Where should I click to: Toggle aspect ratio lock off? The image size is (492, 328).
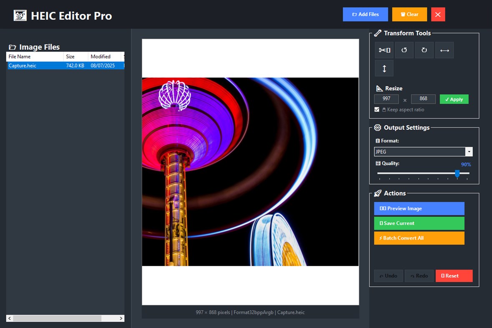point(377,109)
